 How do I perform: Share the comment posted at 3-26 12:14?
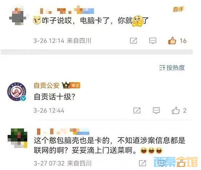click(x=133, y=41)
